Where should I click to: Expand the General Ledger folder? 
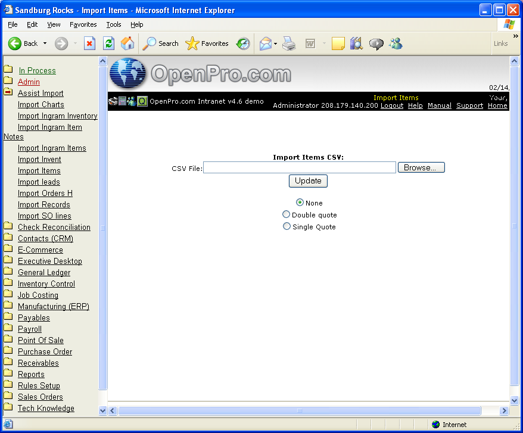tap(8, 272)
